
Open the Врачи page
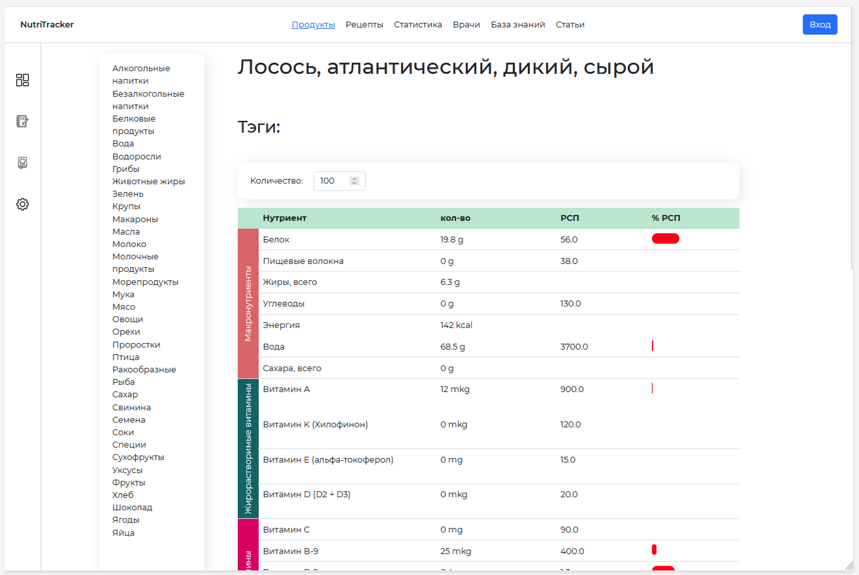(466, 25)
